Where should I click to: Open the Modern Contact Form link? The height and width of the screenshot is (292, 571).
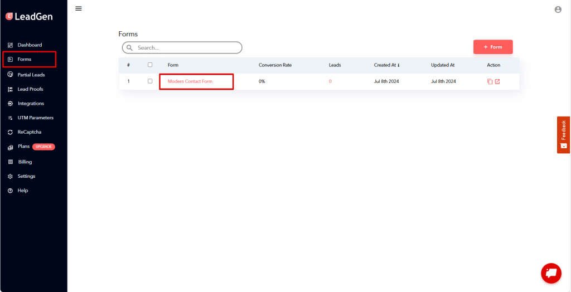[x=190, y=81]
